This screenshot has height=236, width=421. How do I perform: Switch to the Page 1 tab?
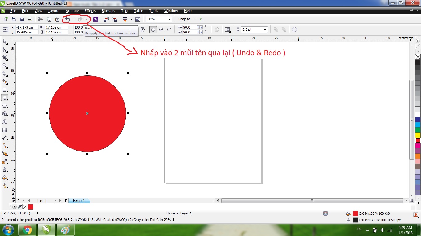pyautogui.click(x=79, y=200)
